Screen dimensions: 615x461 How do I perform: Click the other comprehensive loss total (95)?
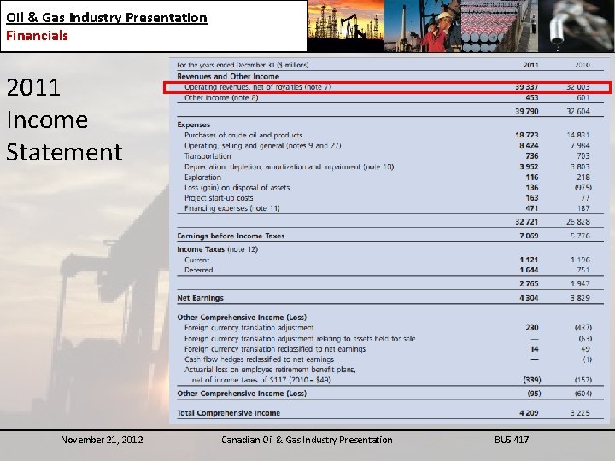pyautogui.click(x=534, y=394)
